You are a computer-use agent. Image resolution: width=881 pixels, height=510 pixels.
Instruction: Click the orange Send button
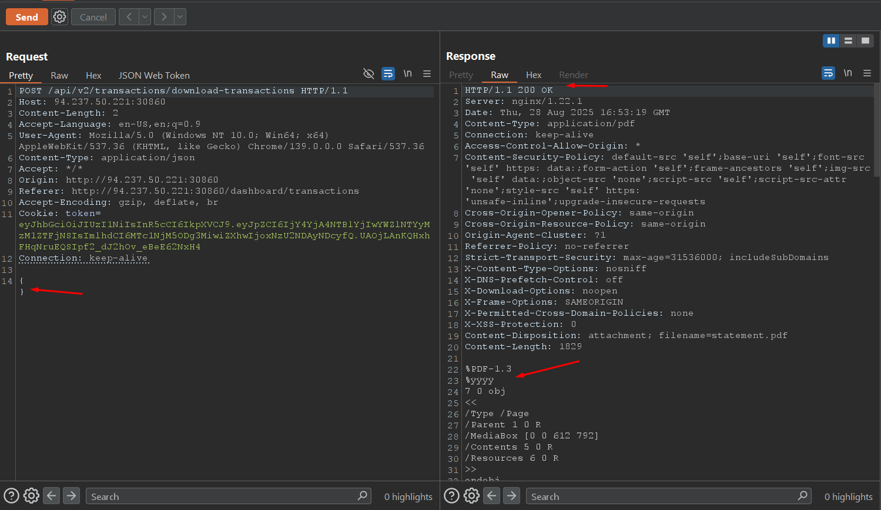tap(26, 17)
